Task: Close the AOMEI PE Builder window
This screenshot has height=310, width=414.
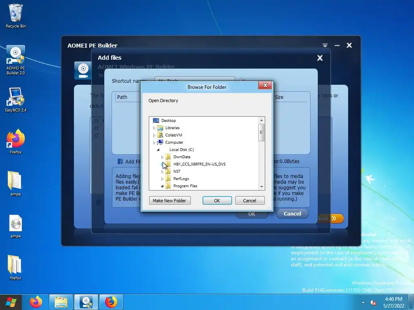Action: [x=349, y=45]
